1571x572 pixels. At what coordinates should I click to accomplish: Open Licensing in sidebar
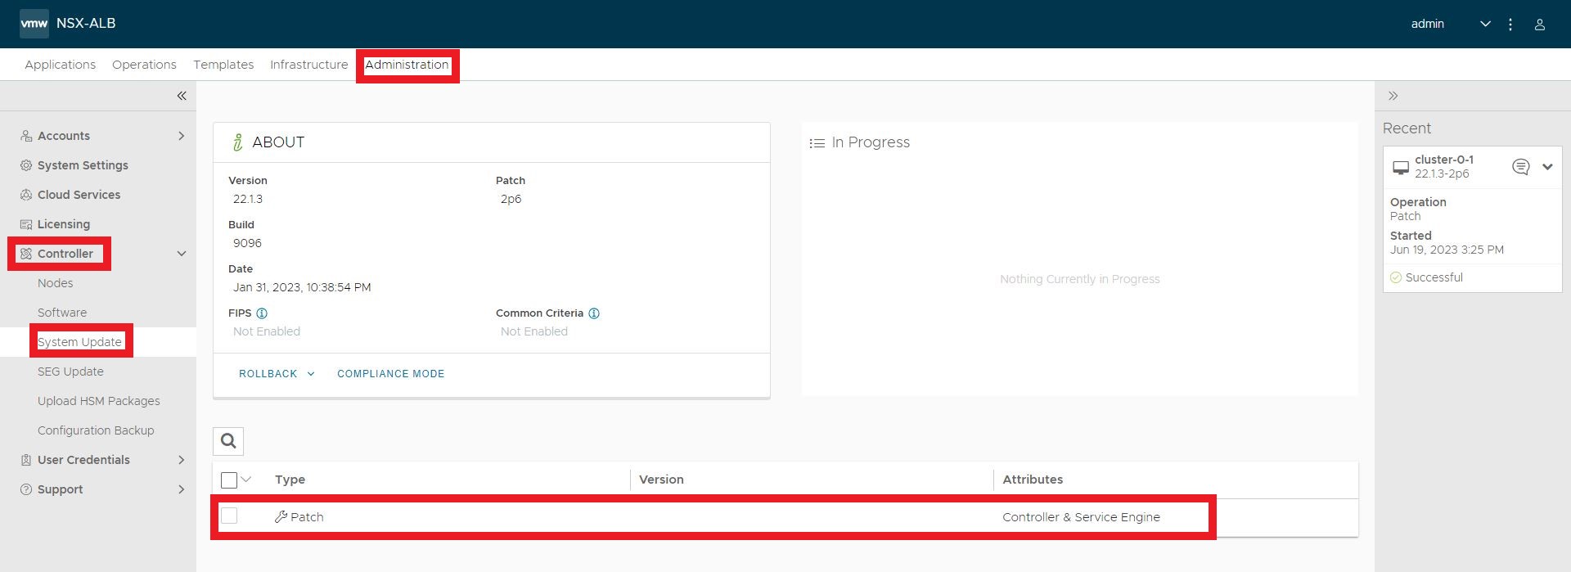point(64,224)
